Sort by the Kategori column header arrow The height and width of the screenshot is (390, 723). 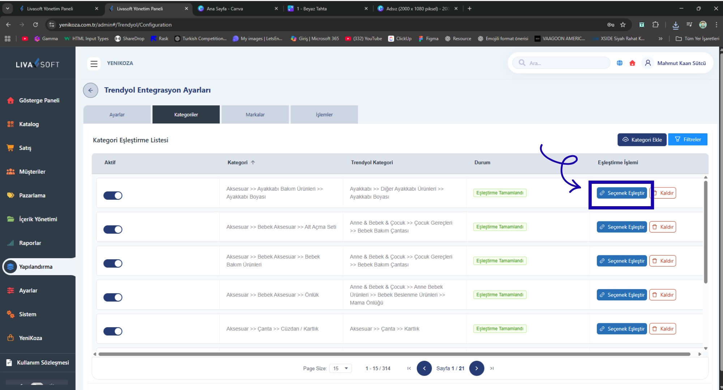tap(253, 162)
